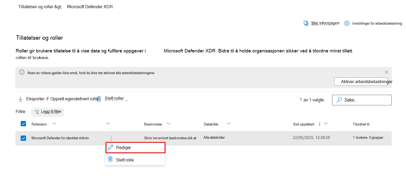Open the three-dot menu for the role row

point(111,138)
